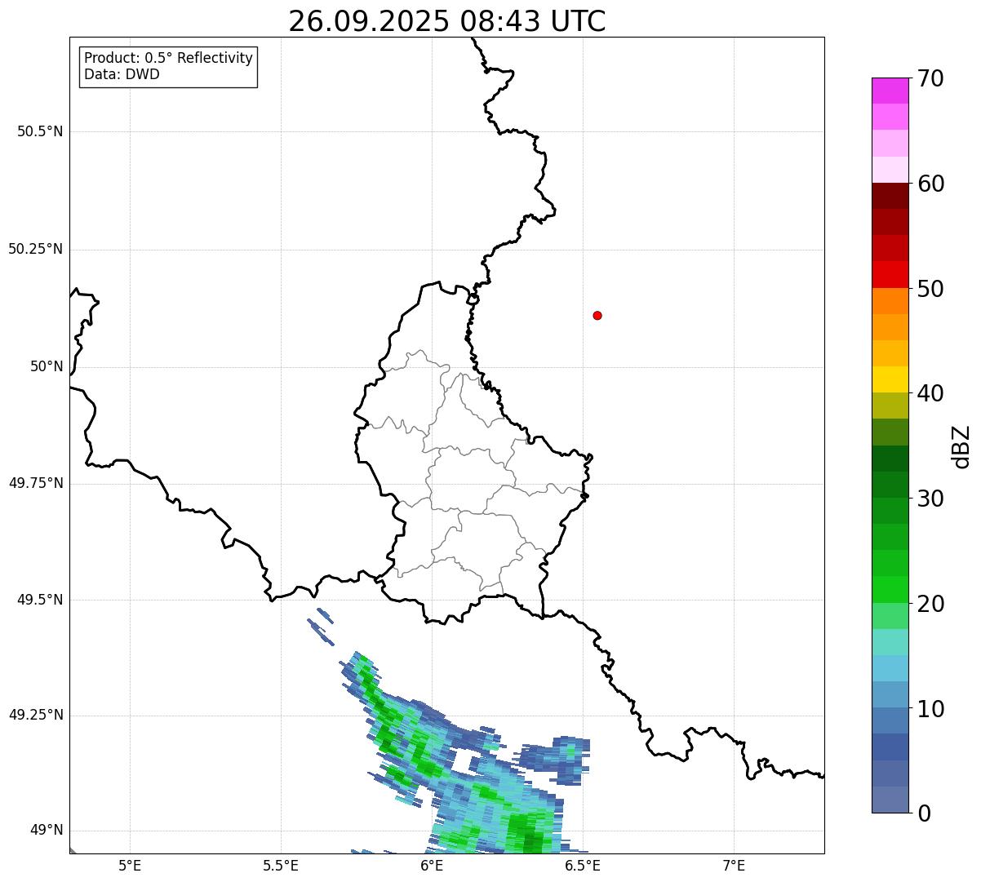Click the orange colorbar segment below 50
Screen dimensions: 981x882
pyautogui.click(x=890, y=301)
